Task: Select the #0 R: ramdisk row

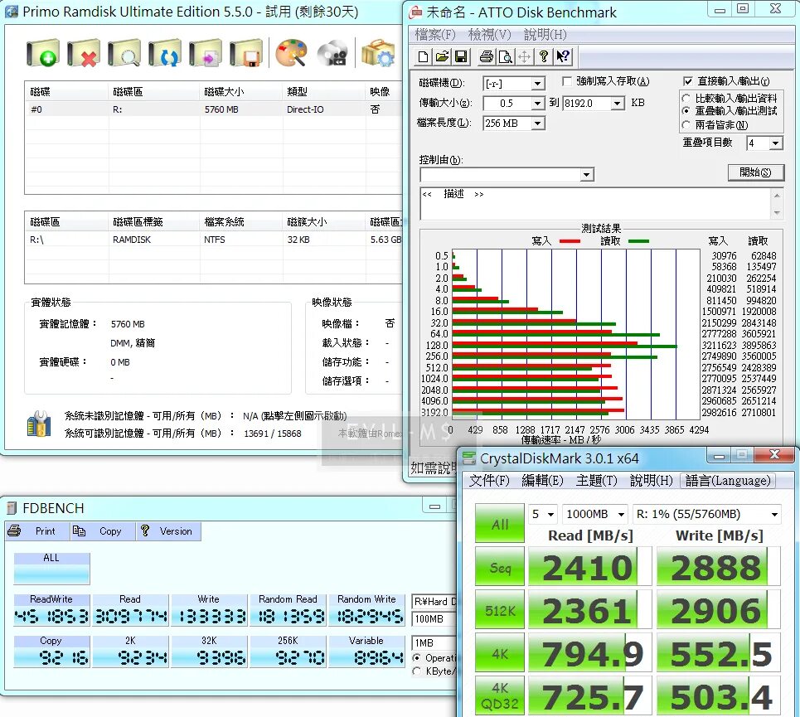Action: tap(213, 109)
